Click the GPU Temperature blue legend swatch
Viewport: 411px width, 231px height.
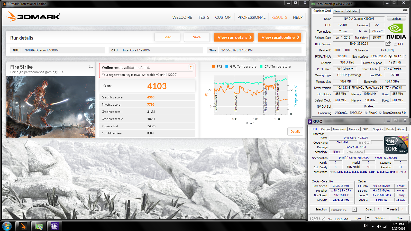227,67
